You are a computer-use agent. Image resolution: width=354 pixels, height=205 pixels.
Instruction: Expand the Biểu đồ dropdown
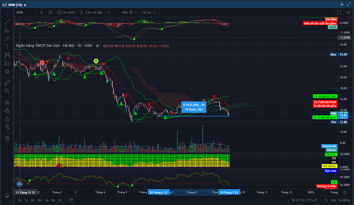(x=128, y=12)
